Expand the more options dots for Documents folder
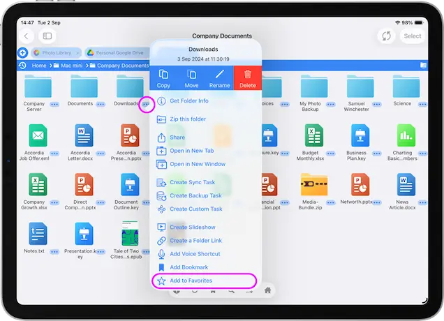The height and width of the screenshot is (321, 444). tap(101, 104)
